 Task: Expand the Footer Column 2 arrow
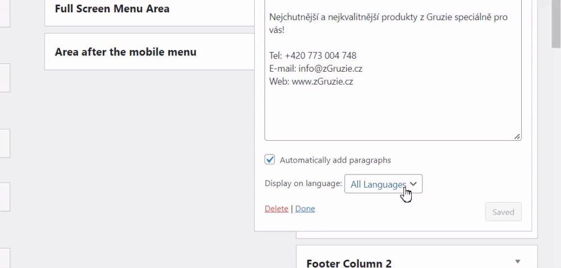[518, 261]
